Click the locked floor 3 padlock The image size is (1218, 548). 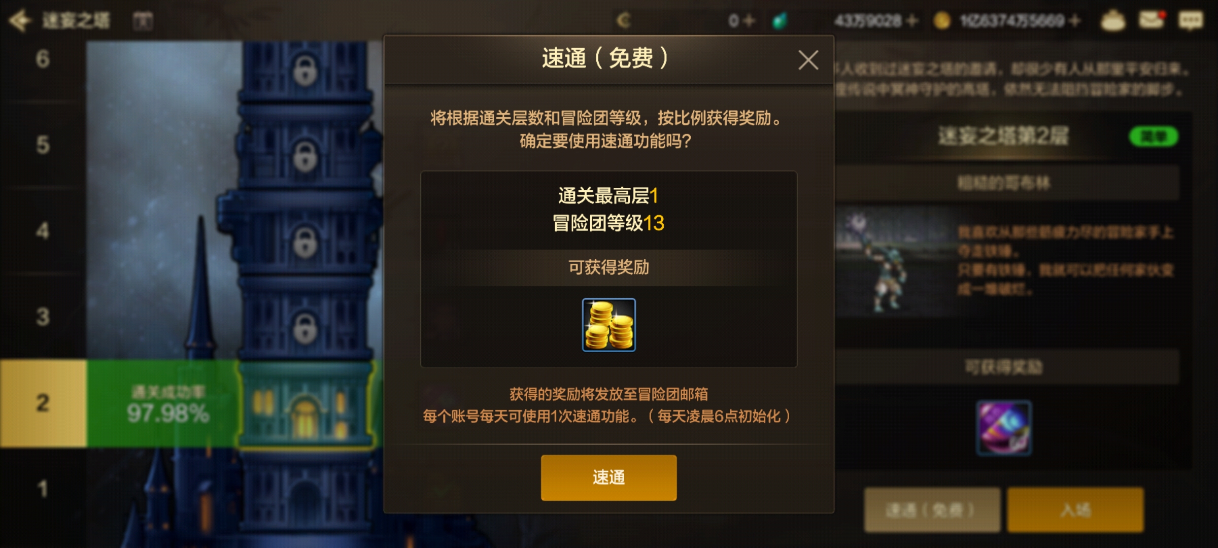(305, 328)
